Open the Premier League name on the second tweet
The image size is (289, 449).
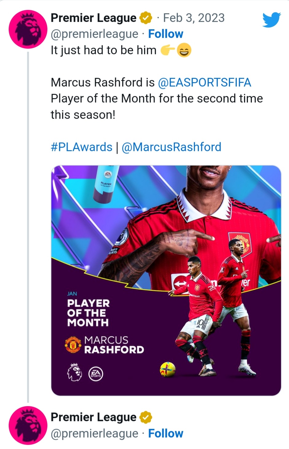pos(93,417)
